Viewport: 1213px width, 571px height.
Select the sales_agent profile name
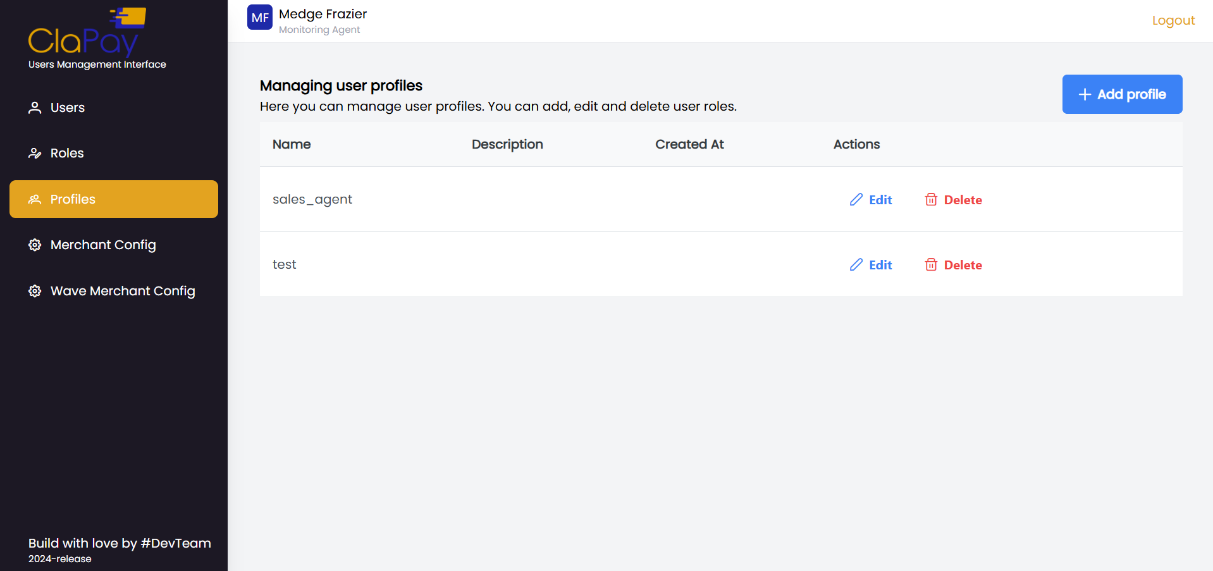[x=312, y=200]
